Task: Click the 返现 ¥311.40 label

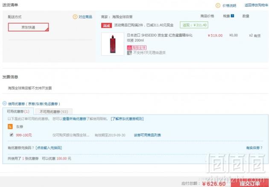Action: pyautogui.click(x=194, y=25)
